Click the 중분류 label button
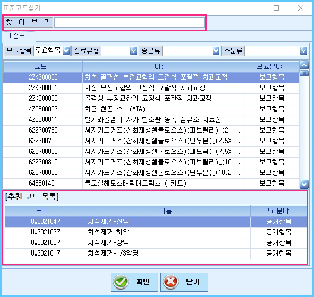 150,51
